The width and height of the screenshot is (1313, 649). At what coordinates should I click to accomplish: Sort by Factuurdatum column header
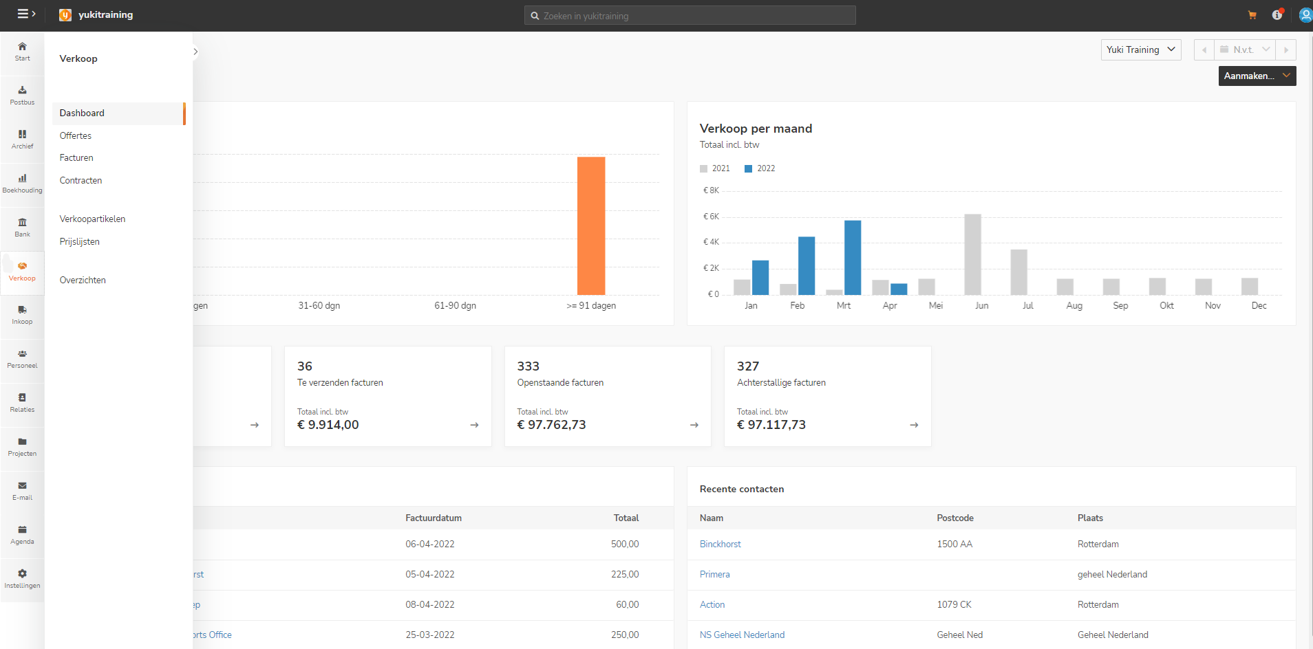point(434,518)
